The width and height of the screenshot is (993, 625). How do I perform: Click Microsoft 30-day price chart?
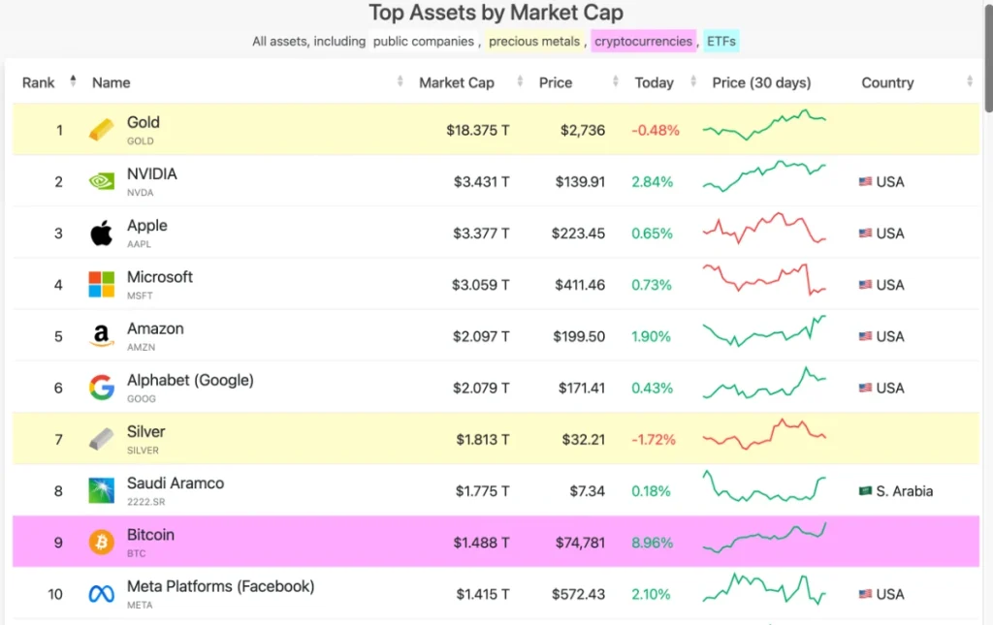[x=764, y=279]
